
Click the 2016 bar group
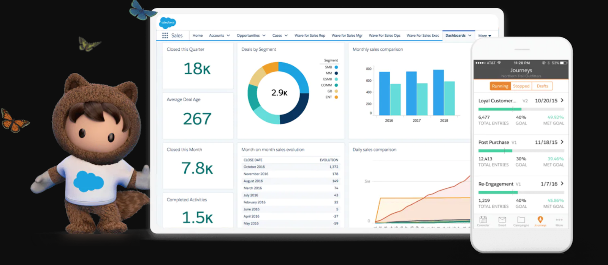tap(390, 93)
